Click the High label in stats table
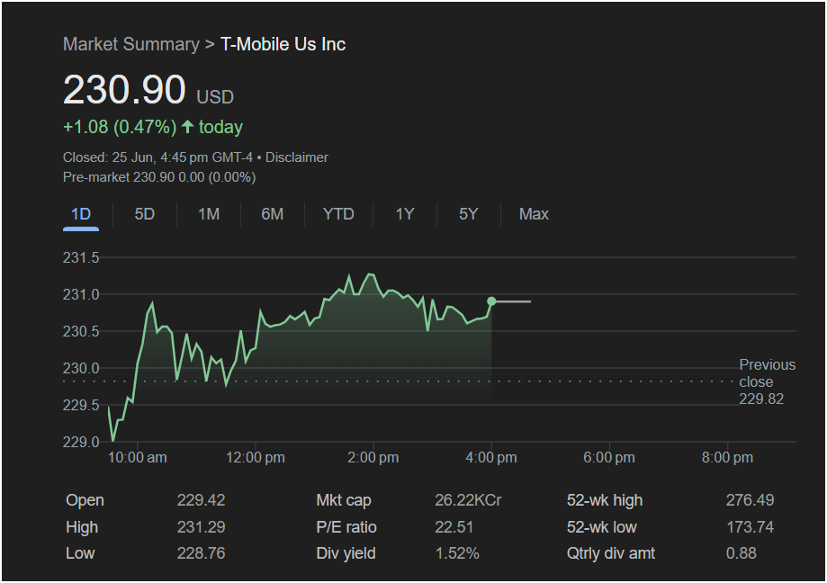This screenshot has width=827, height=583. tap(82, 527)
